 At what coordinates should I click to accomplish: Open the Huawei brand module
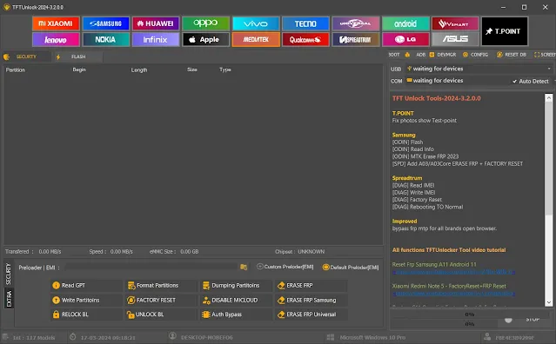coord(156,23)
